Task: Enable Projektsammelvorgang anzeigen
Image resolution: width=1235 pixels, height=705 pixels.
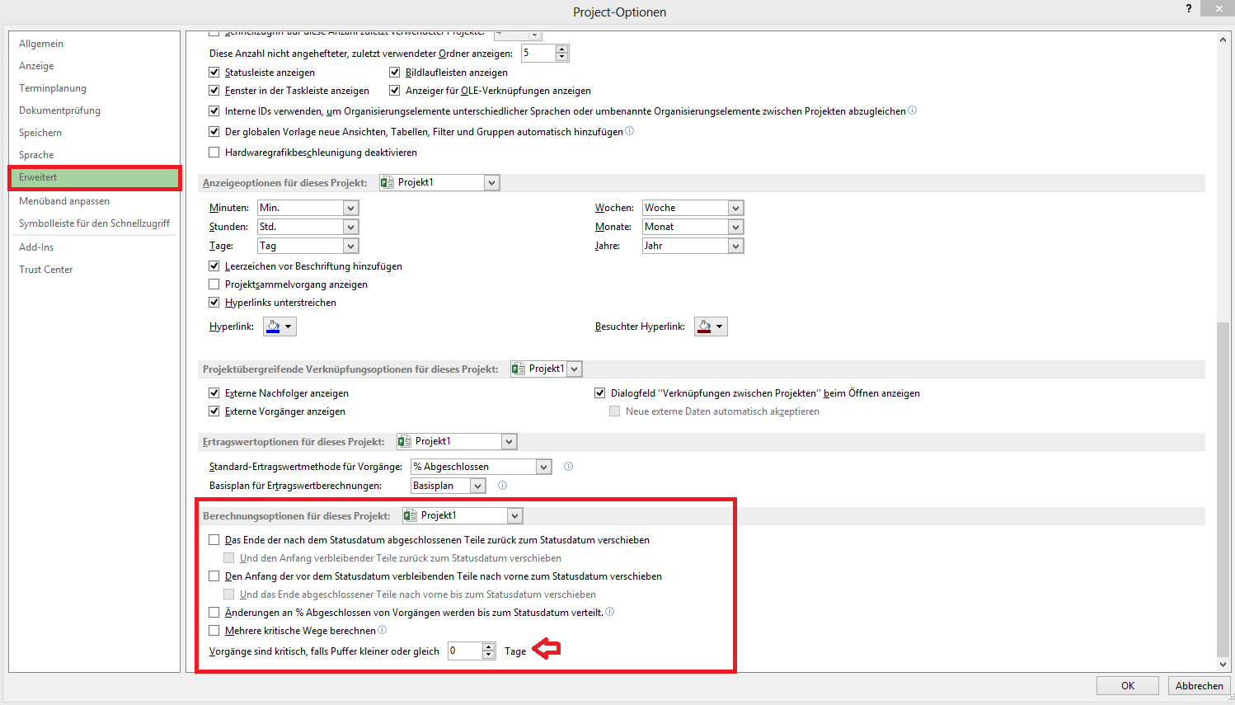Action: (214, 284)
